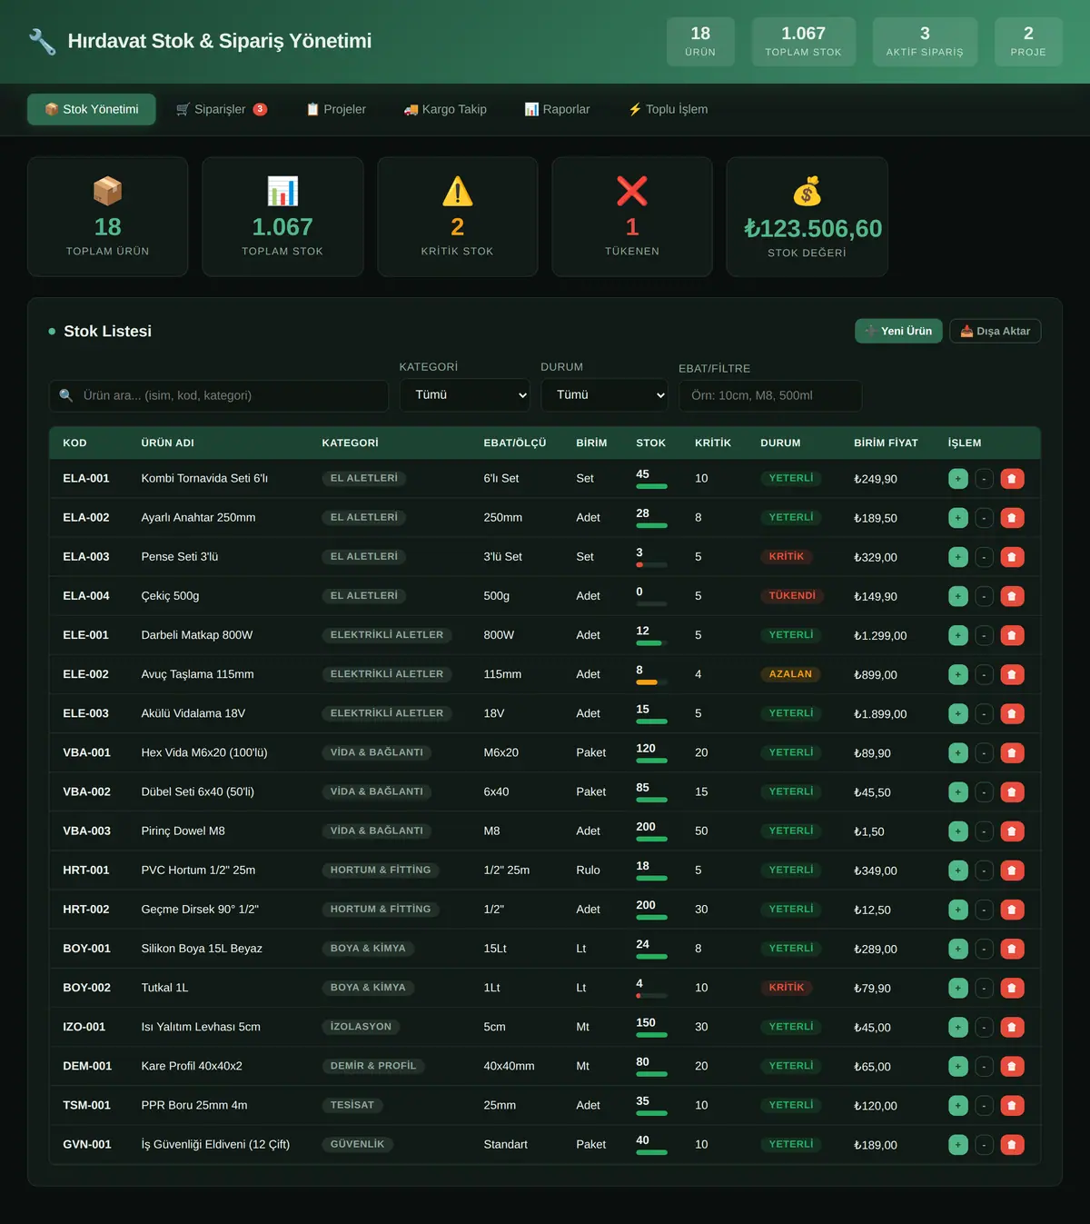This screenshot has width=1090, height=1224.
Task: Click the Kritik Stok summary card
Action: point(458,216)
